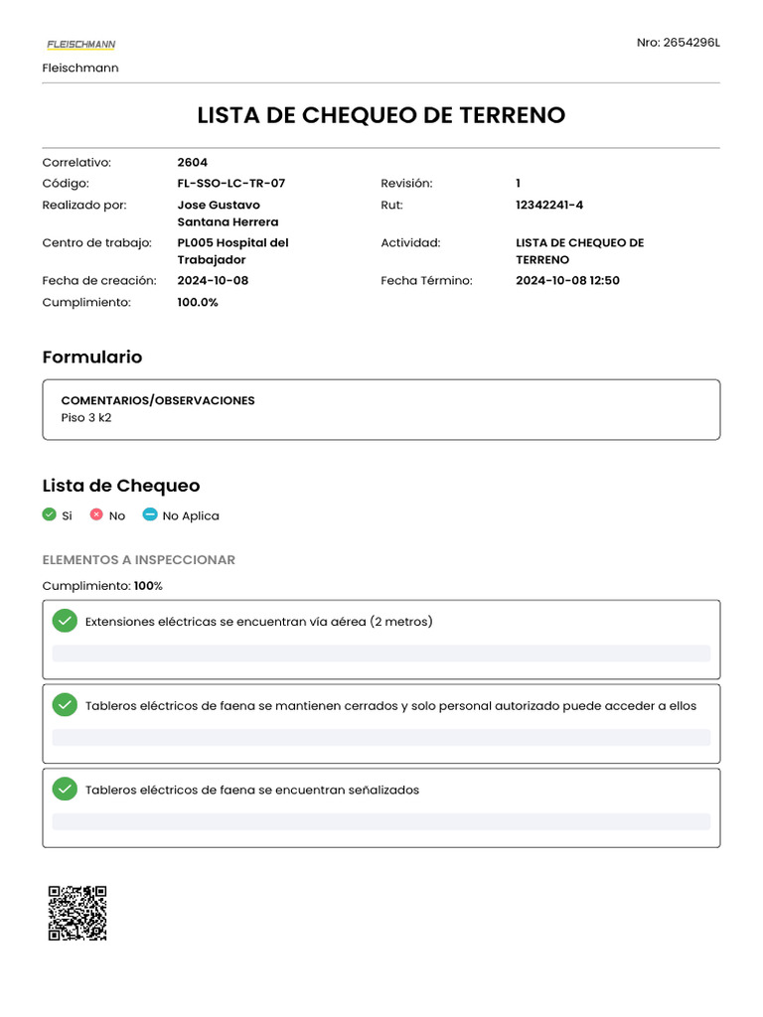Toggle check for Tableros señalizados item

(65, 790)
